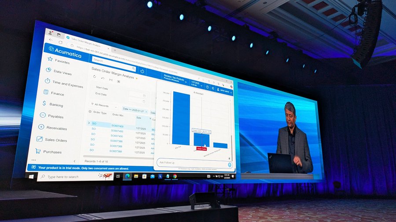Open the Receivables menu item

57,128
